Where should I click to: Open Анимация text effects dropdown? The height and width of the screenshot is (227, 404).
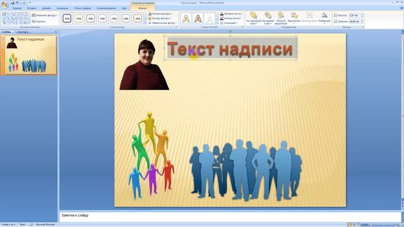tap(229, 23)
